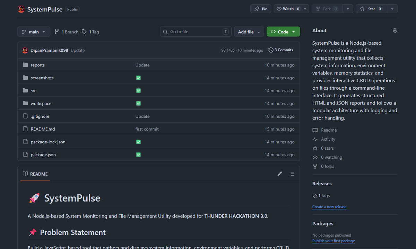Click the green checkmark commit message for screenshots

tap(138, 78)
